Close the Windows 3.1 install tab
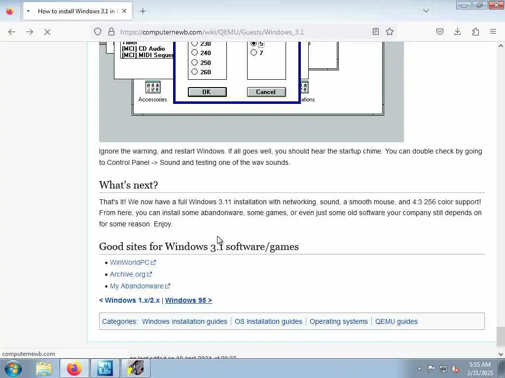Screen dimensions: 505x378 pyautogui.click(x=124, y=11)
